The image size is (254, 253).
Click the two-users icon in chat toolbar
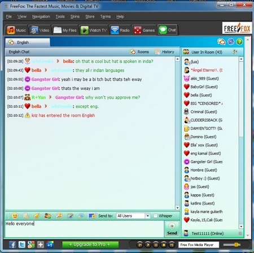coord(47,216)
